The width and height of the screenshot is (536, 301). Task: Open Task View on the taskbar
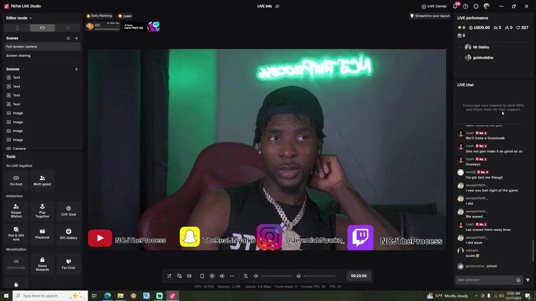point(94,296)
